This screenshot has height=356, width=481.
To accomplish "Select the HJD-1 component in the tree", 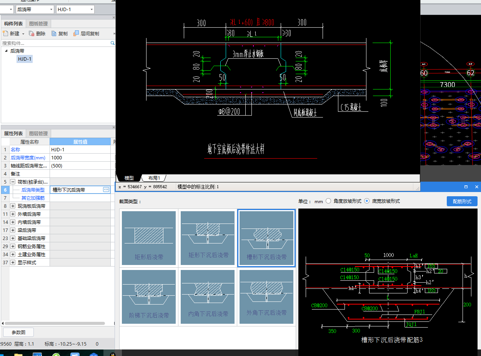I will click(x=25, y=59).
